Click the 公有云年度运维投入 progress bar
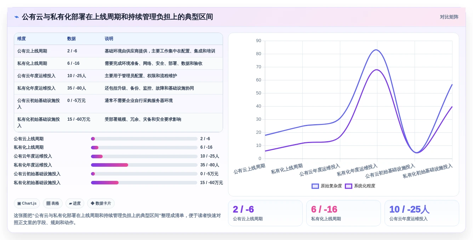Screen dimensions: 473x240 pyautogui.click(x=144, y=156)
